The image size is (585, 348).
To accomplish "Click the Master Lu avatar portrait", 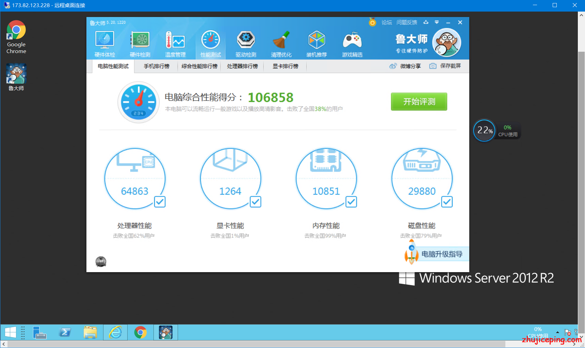I will click(446, 43).
